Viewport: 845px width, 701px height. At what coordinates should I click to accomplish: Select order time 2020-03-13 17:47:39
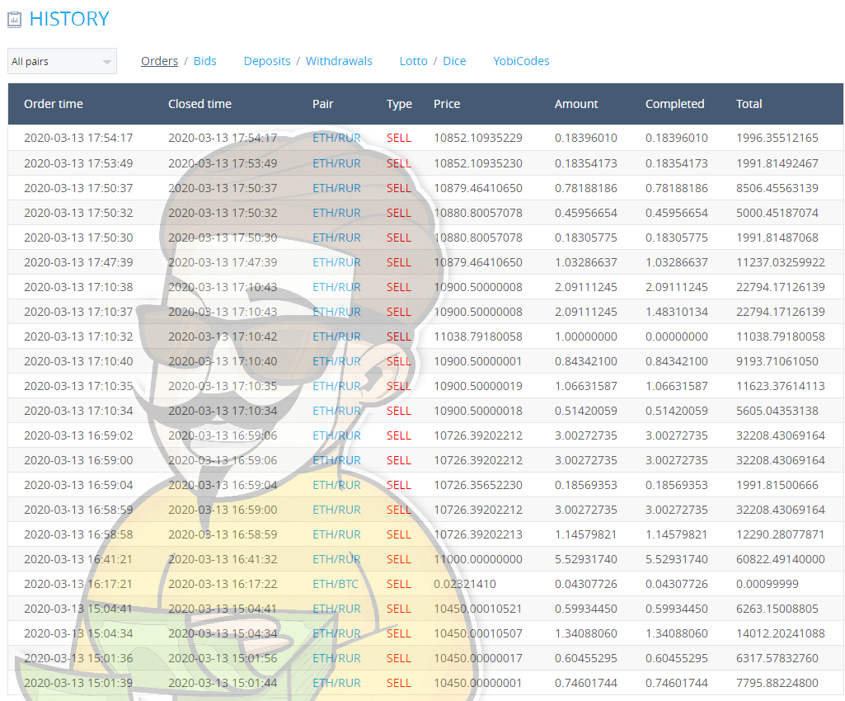(x=78, y=262)
